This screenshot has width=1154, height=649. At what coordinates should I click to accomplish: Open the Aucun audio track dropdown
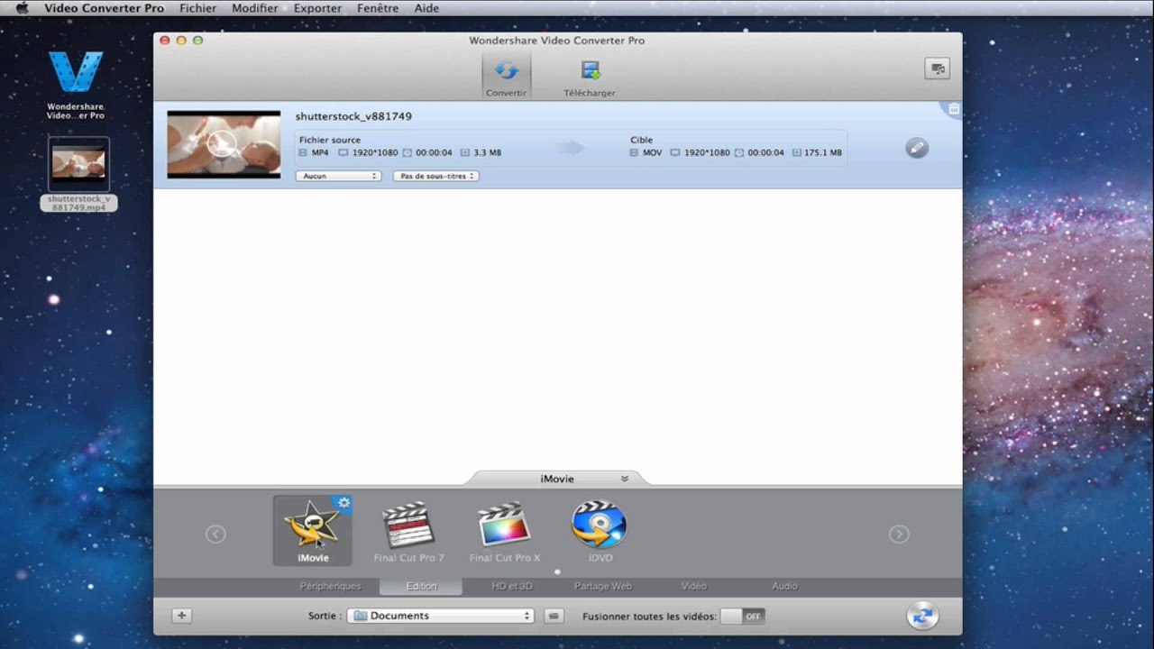pos(338,176)
